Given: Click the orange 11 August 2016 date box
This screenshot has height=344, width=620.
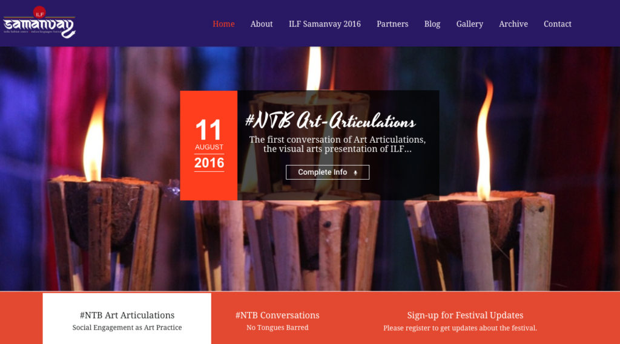Looking at the screenshot, I should (209, 145).
